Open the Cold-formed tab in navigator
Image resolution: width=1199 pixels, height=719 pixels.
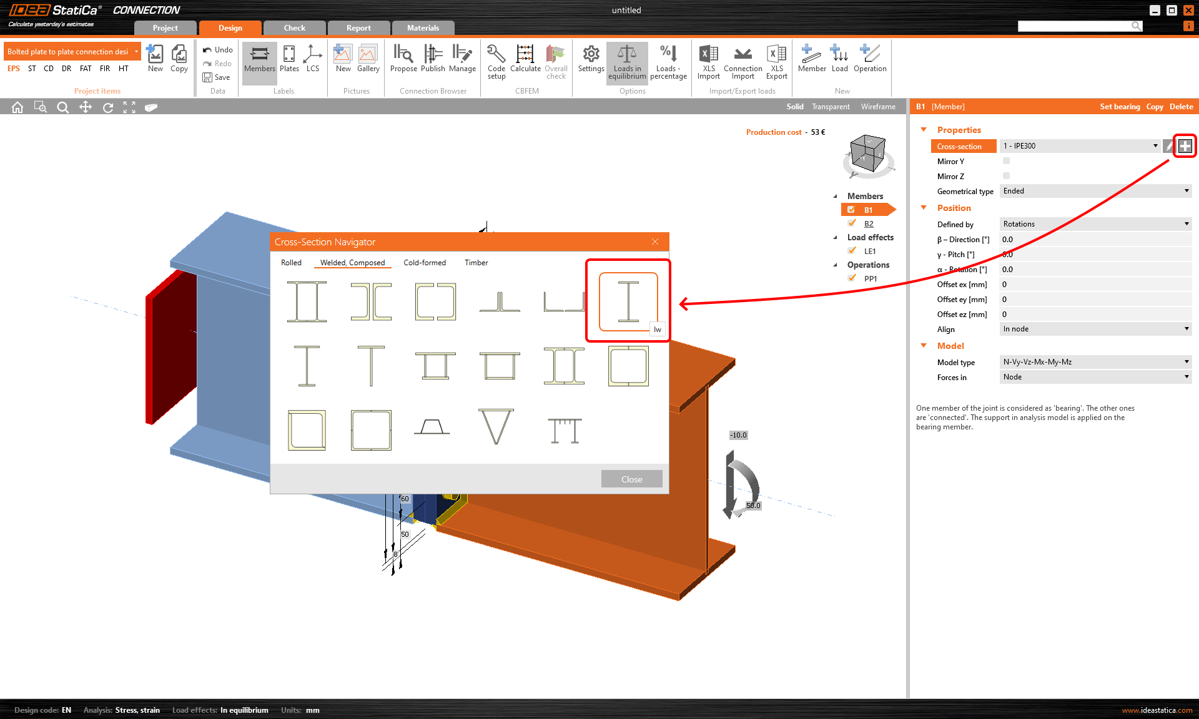point(425,263)
